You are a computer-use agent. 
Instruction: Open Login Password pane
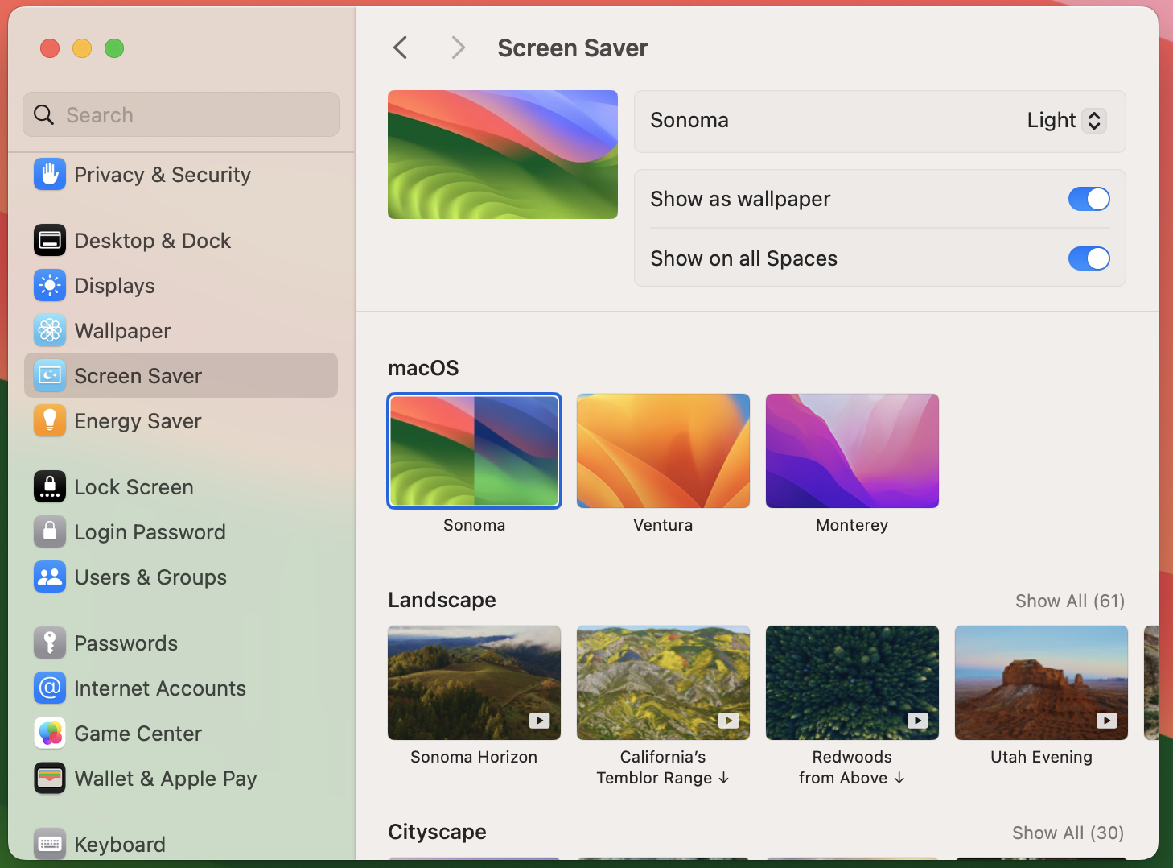[x=181, y=531]
